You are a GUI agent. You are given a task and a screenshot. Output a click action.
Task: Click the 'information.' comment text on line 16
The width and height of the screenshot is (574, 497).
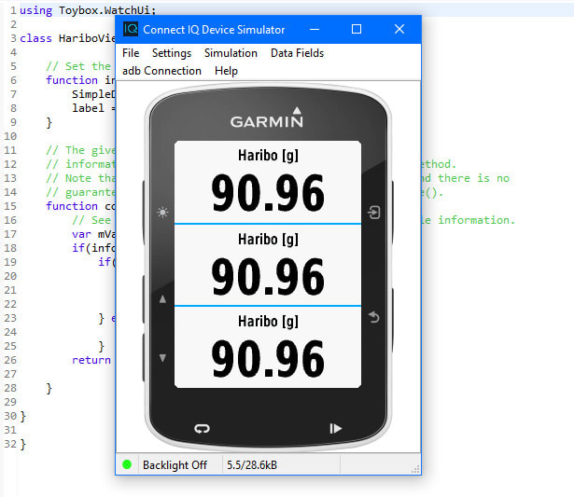click(x=476, y=220)
